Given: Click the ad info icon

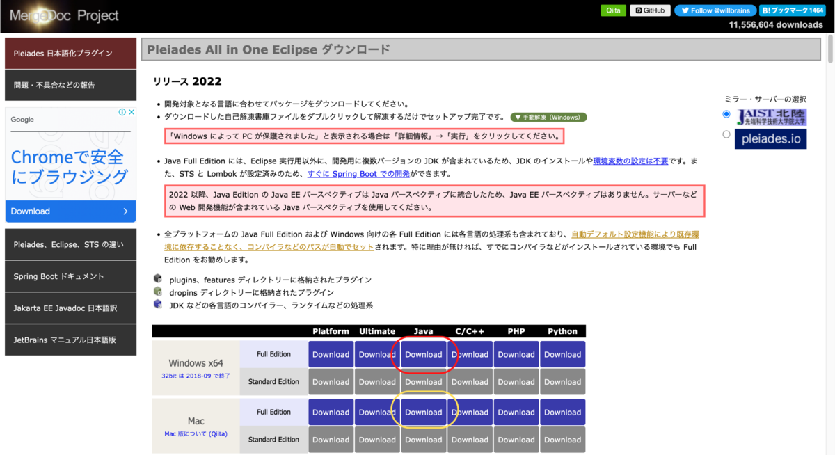Looking at the screenshot, I should [122, 112].
